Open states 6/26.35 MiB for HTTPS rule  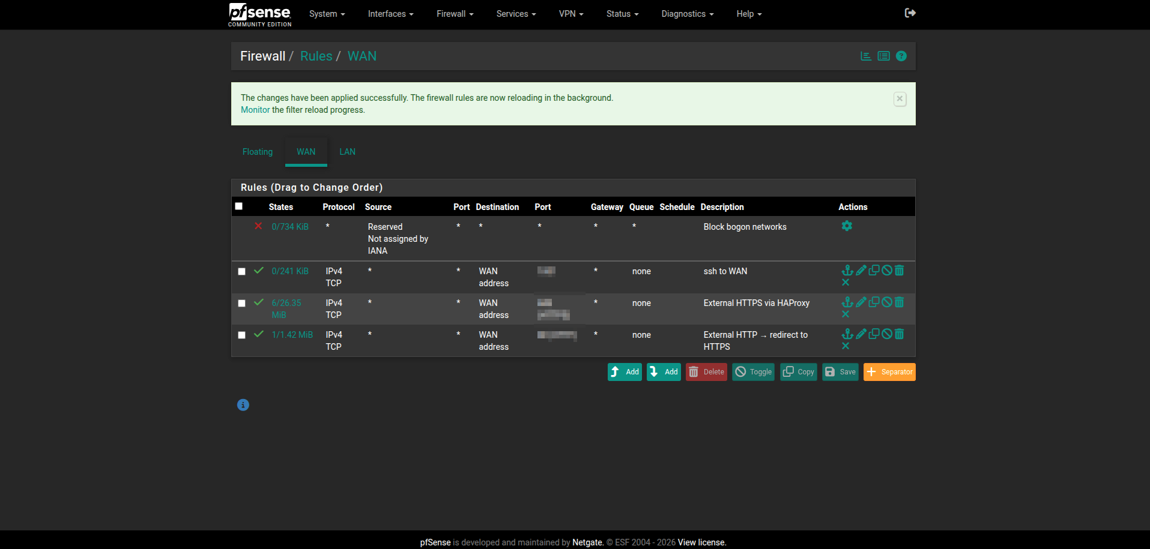click(x=286, y=309)
